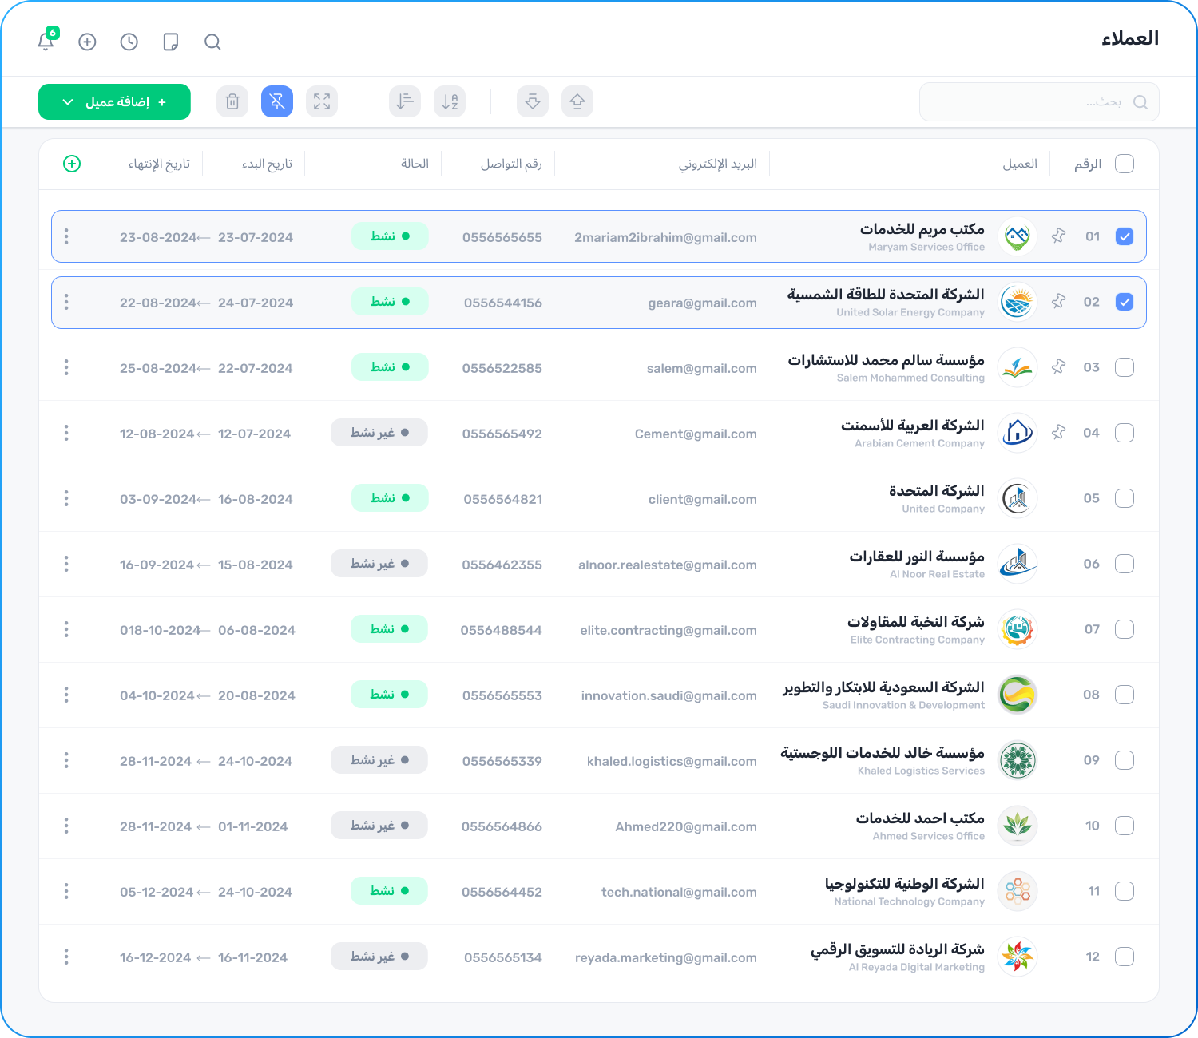Select the Arabian Cement Company checkbox
Viewport: 1198px width, 1038px height.
[1124, 433]
